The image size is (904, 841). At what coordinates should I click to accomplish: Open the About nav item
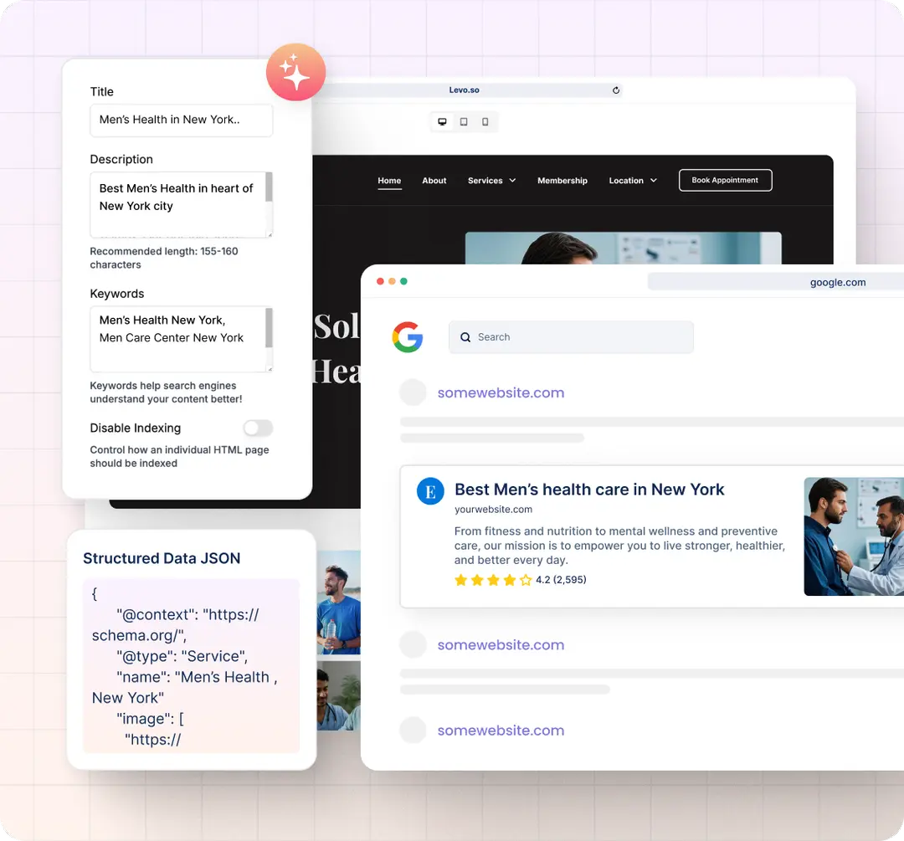434,181
